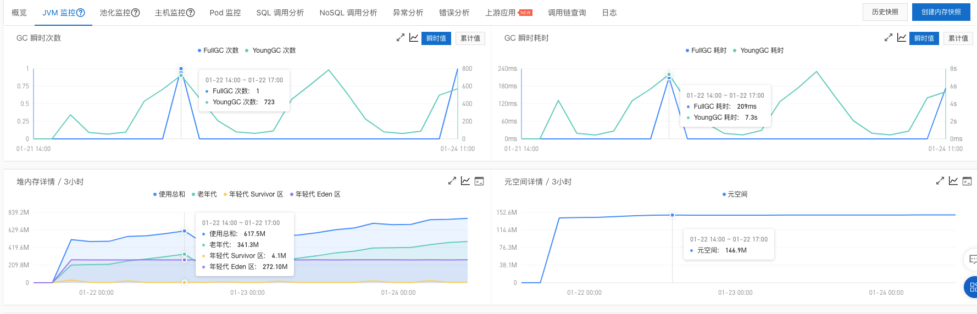This screenshot has height=314, width=977.
Task: Switch to SQL 调用分析 tab
Action: tap(280, 13)
